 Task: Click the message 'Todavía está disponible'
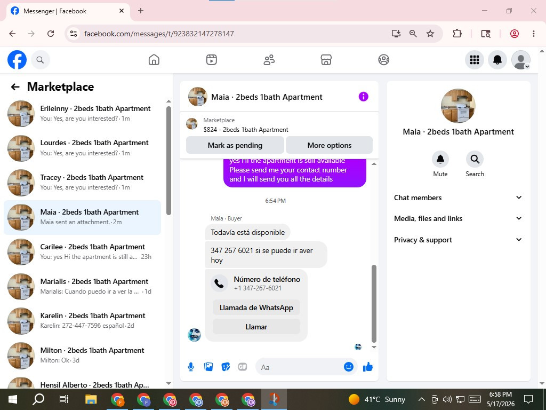pos(247,233)
